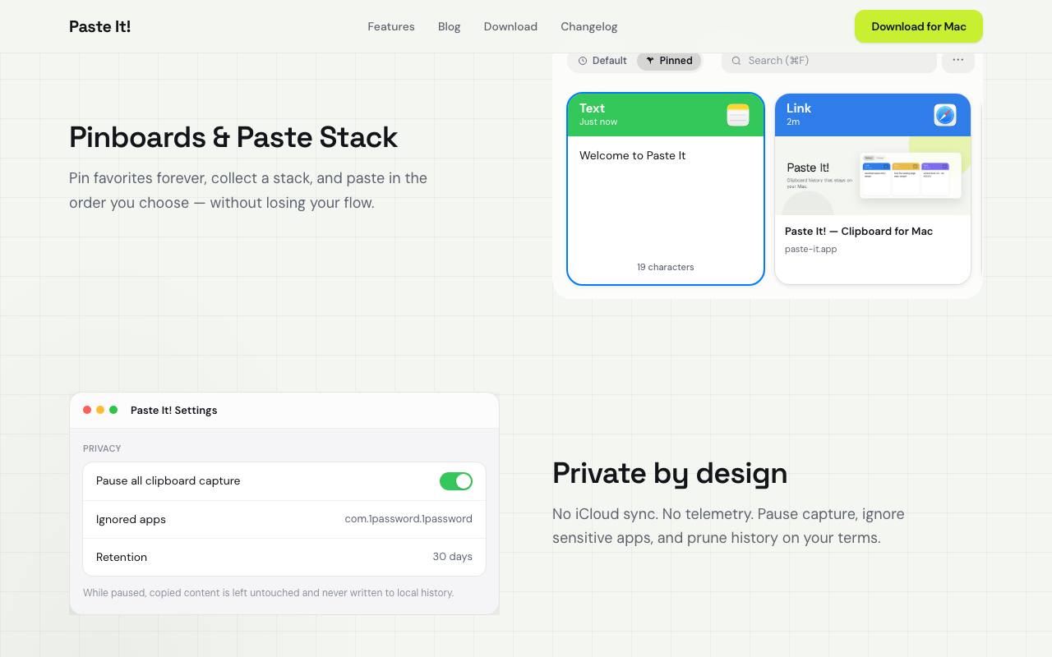Switch to the Pinned tab
Screen dimensions: 1052x657
[669, 61]
